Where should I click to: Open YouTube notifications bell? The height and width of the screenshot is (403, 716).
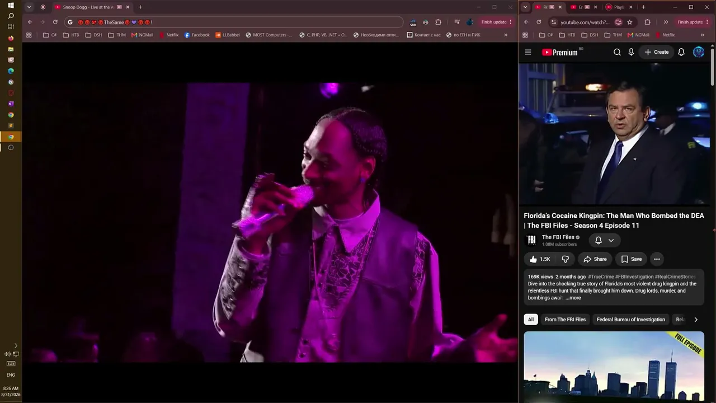(x=681, y=52)
